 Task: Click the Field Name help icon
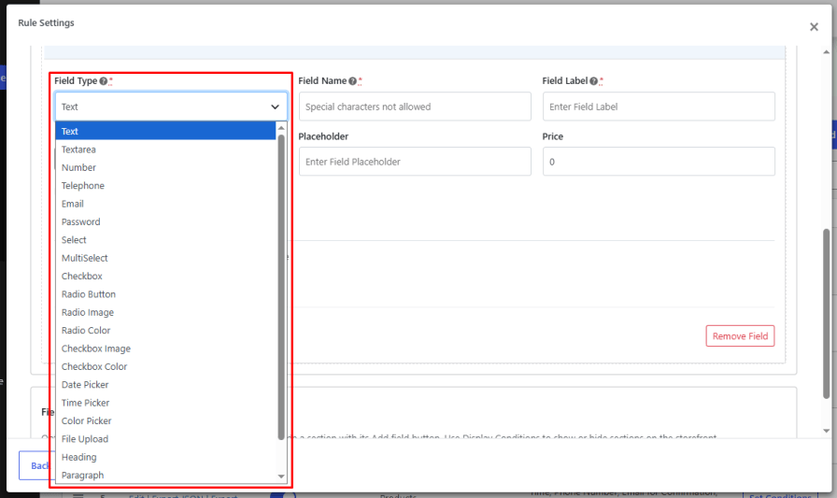(x=353, y=81)
